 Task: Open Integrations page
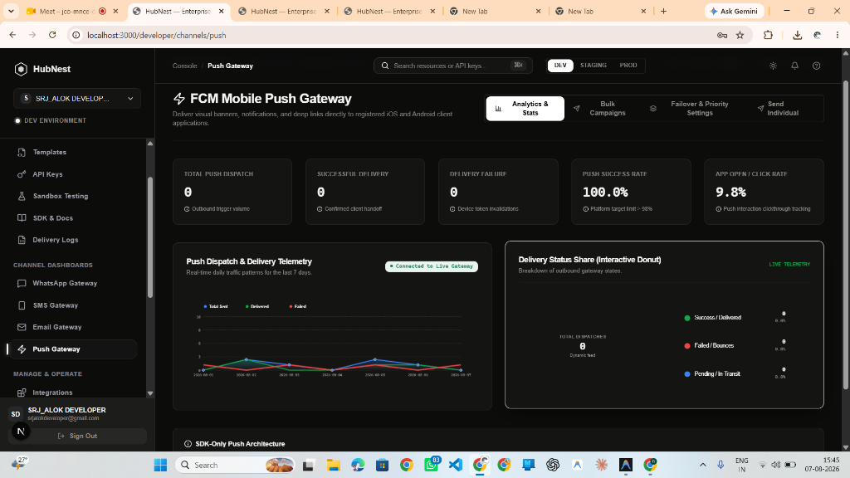click(52, 393)
